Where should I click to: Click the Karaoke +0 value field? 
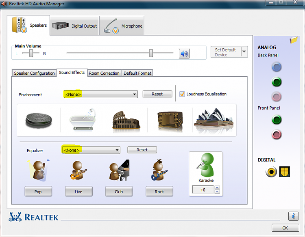click(203, 190)
